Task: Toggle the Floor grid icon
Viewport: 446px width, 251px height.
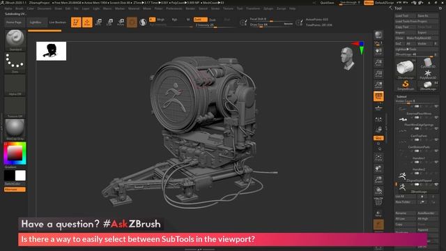Action: (x=378, y=107)
